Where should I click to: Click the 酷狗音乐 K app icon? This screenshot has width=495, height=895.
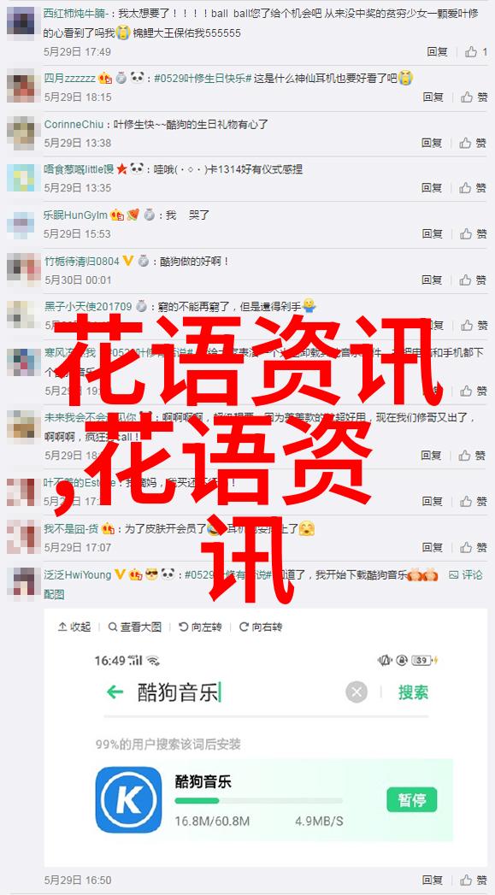128,799
